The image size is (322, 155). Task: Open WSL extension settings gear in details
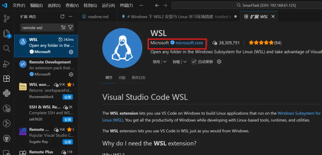pyautogui.click(x=219, y=62)
